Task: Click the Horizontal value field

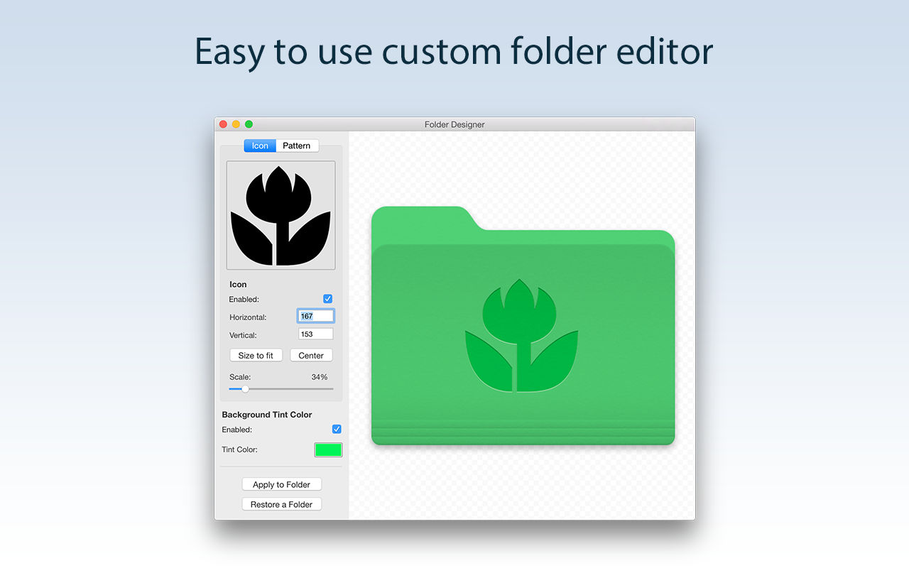Action: [x=316, y=316]
